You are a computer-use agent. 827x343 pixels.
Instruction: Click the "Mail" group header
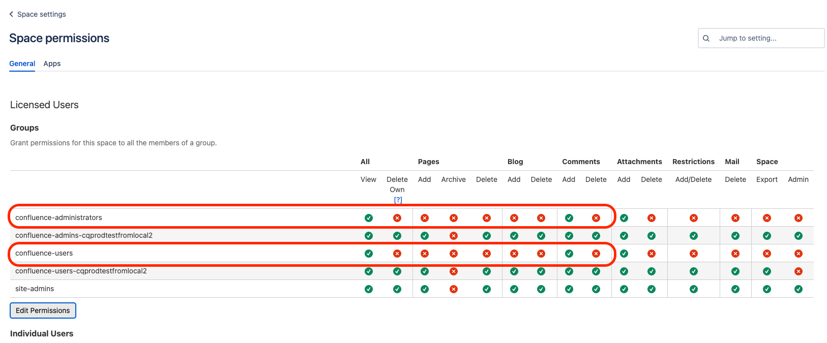732,162
